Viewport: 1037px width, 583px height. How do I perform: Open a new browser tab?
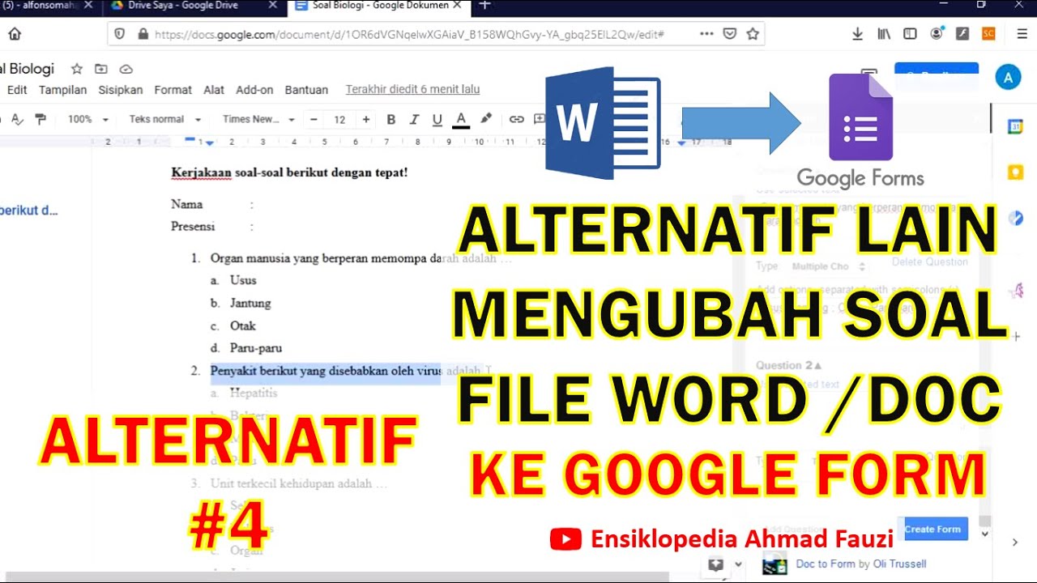(x=484, y=6)
